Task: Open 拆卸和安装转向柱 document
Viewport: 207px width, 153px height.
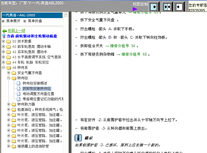Action: (x=37, y=89)
